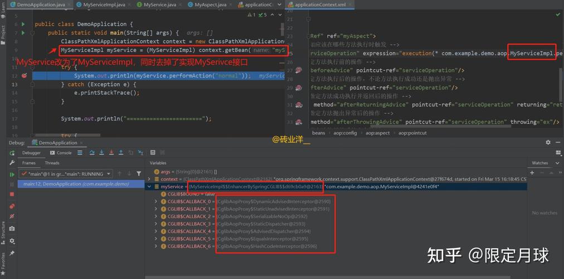Screen dimensions: 564x279
Task: Toggle the breakpoint on XML line 31
Action: click(299, 105)
